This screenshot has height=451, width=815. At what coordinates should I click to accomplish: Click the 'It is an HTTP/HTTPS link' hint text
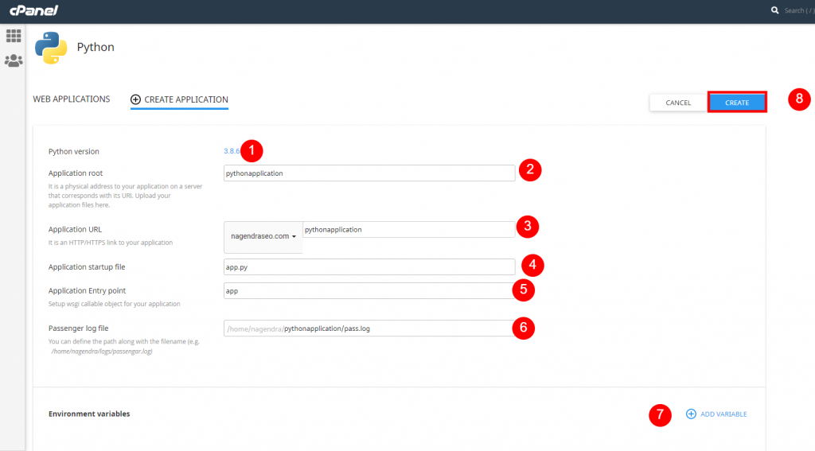coord(111,243)
